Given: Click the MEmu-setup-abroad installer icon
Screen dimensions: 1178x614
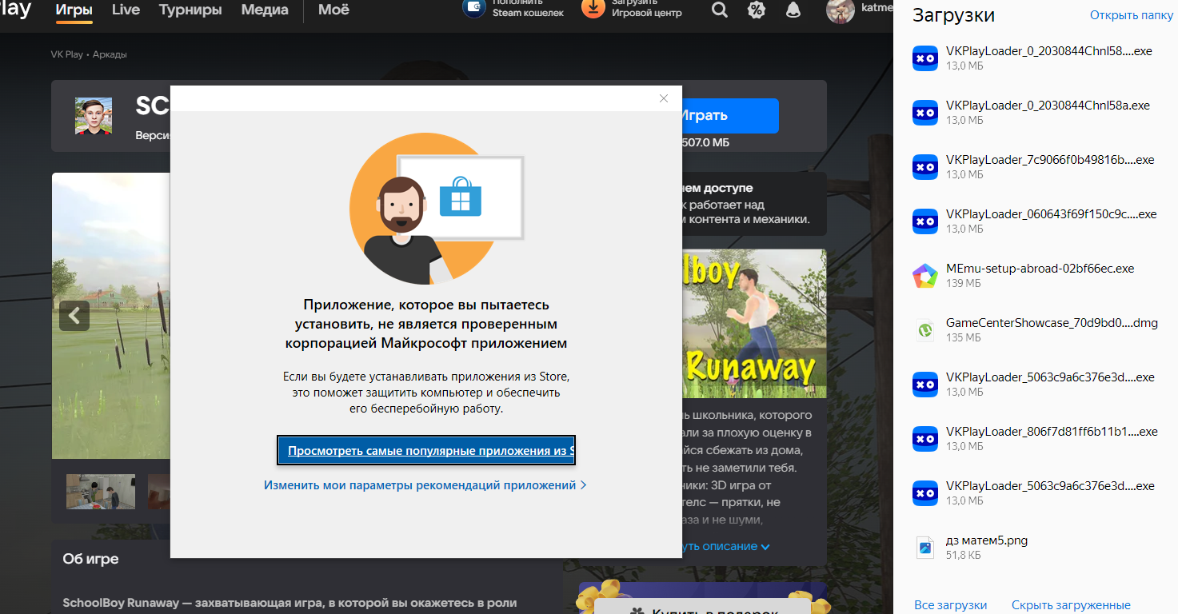Looking at the screenshot, I should (925, 276).
